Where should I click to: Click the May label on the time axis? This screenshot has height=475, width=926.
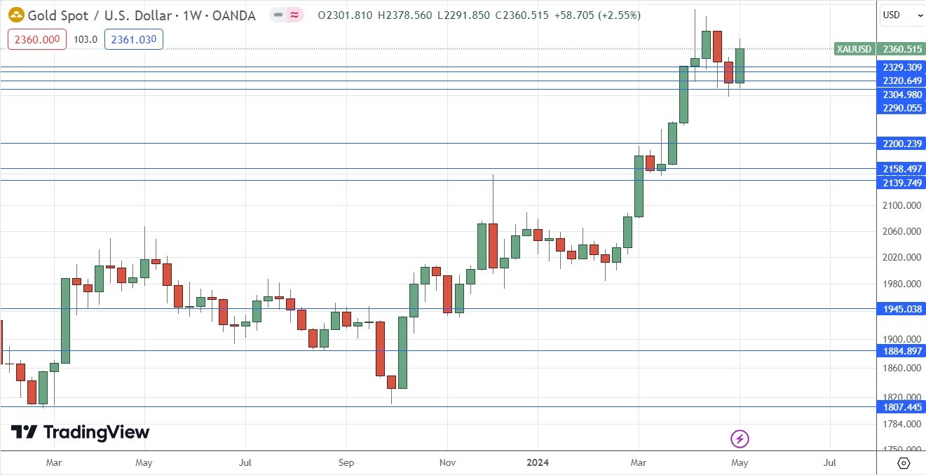tap(741, 462)
